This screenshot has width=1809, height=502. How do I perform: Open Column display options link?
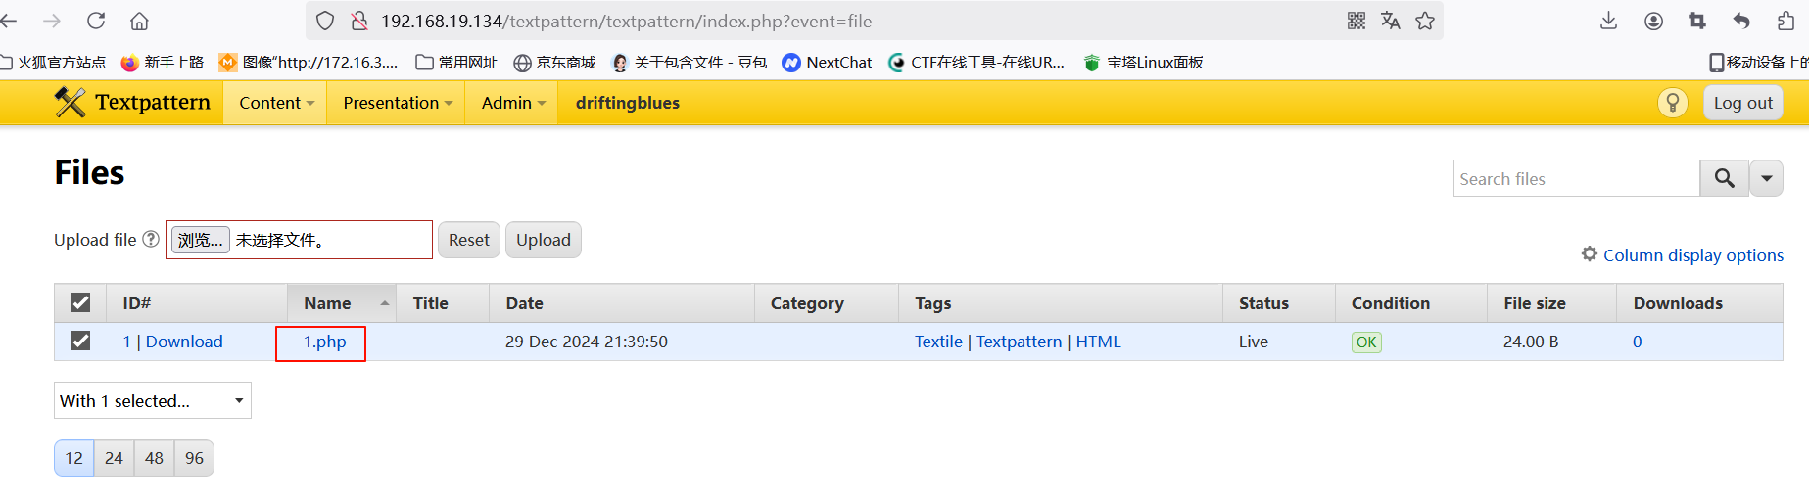point(1693,255)
